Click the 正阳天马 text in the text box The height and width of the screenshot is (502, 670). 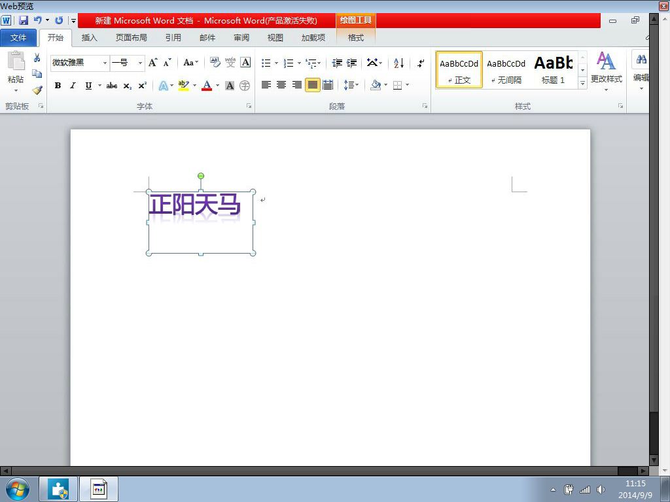tap(194, 204)
